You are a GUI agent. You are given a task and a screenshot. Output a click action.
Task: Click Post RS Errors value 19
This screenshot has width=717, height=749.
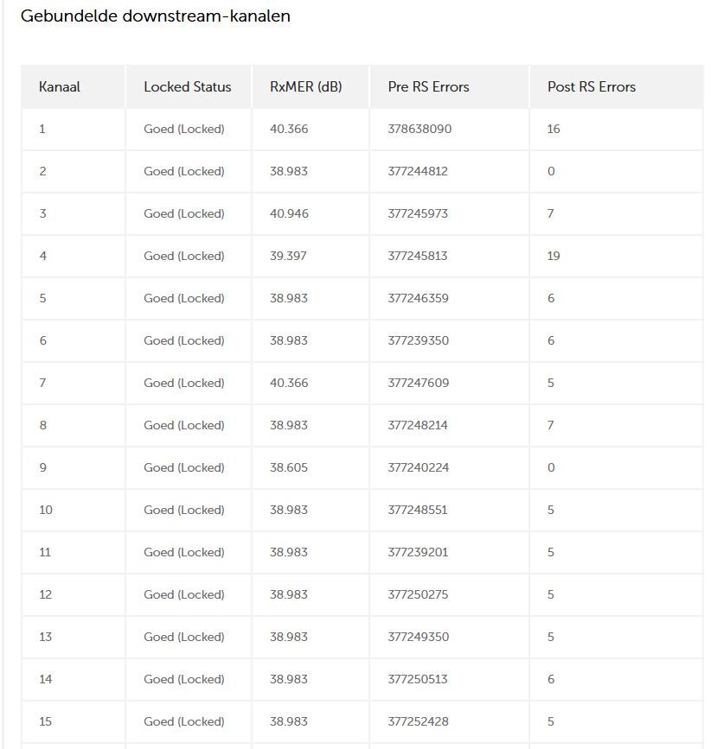[554, 256]
